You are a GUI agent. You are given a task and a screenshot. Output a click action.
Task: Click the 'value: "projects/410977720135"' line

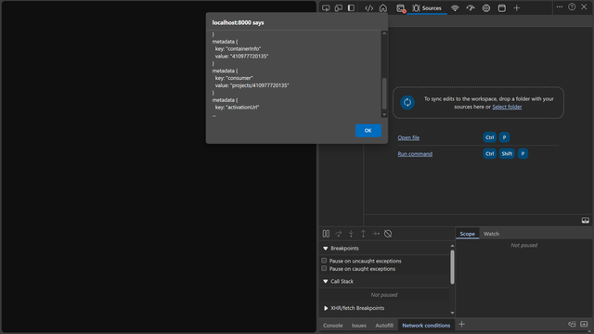pyautogui.click(x=252, y=85)
